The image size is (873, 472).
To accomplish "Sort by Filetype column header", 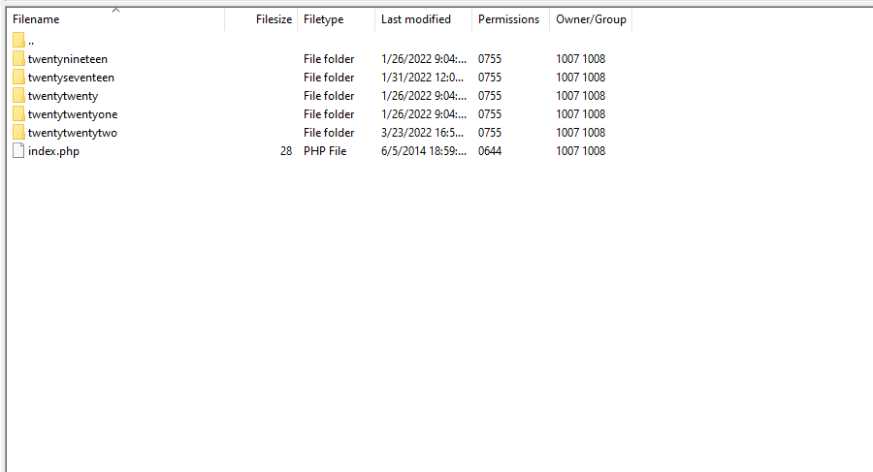I will 323,19.
